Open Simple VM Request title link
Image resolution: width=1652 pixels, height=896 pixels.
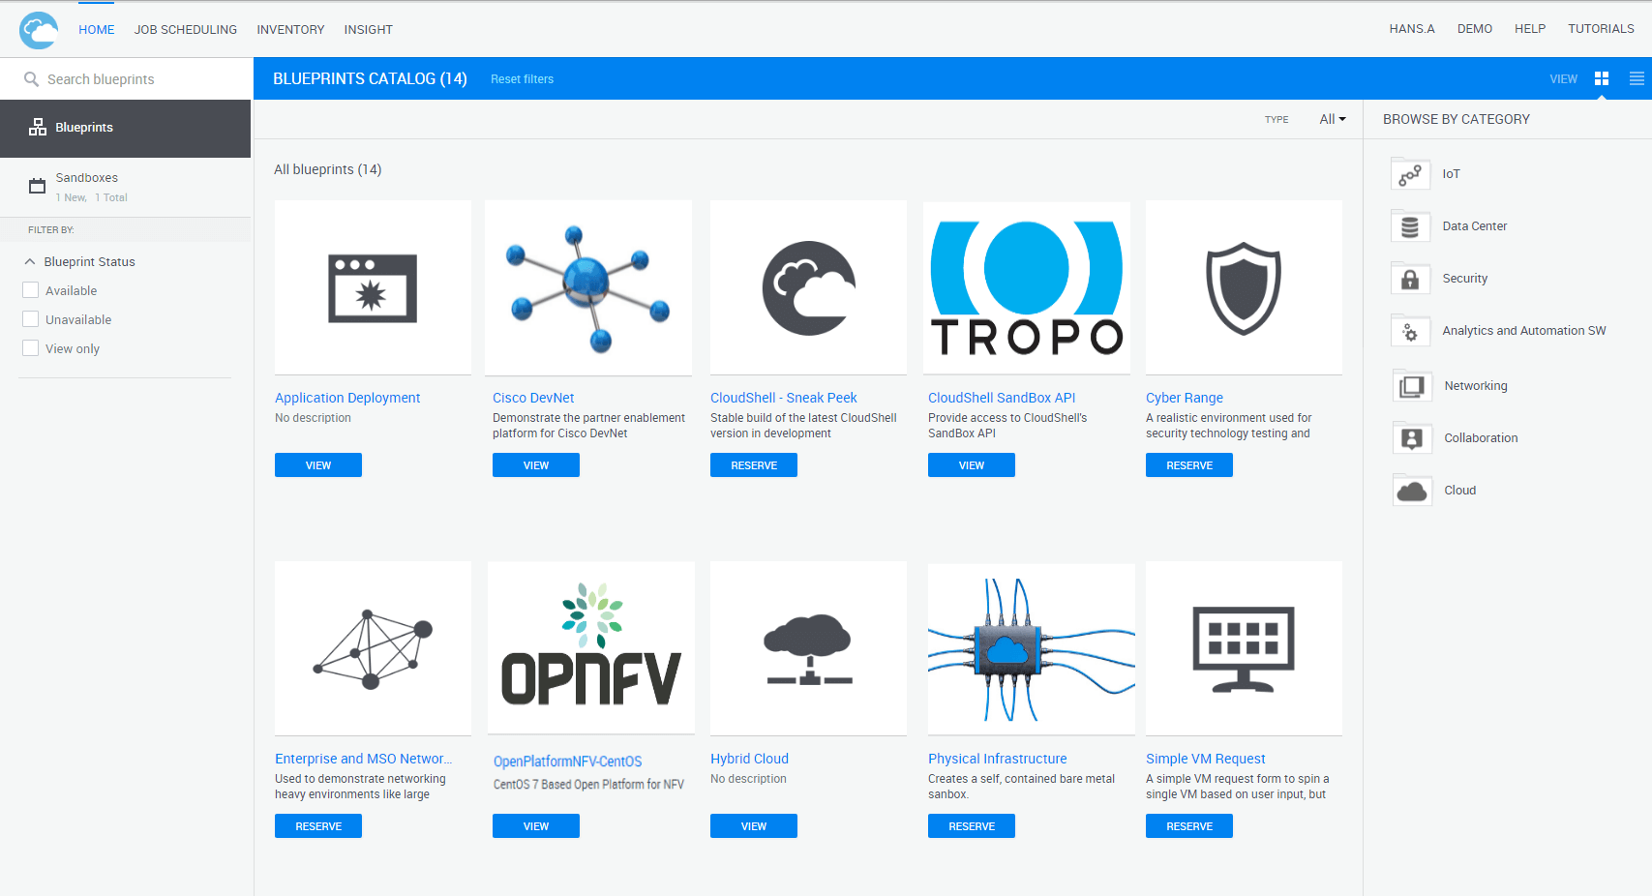[x=1206, y=759]
